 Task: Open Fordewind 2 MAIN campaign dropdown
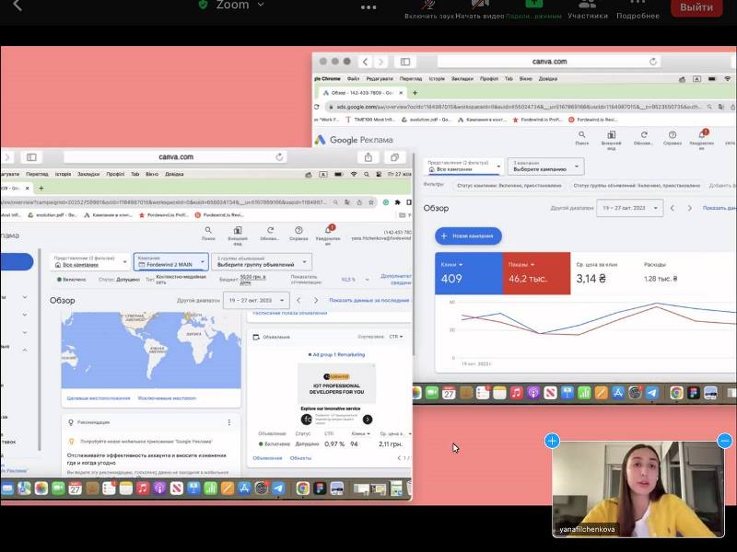point(171,262)
